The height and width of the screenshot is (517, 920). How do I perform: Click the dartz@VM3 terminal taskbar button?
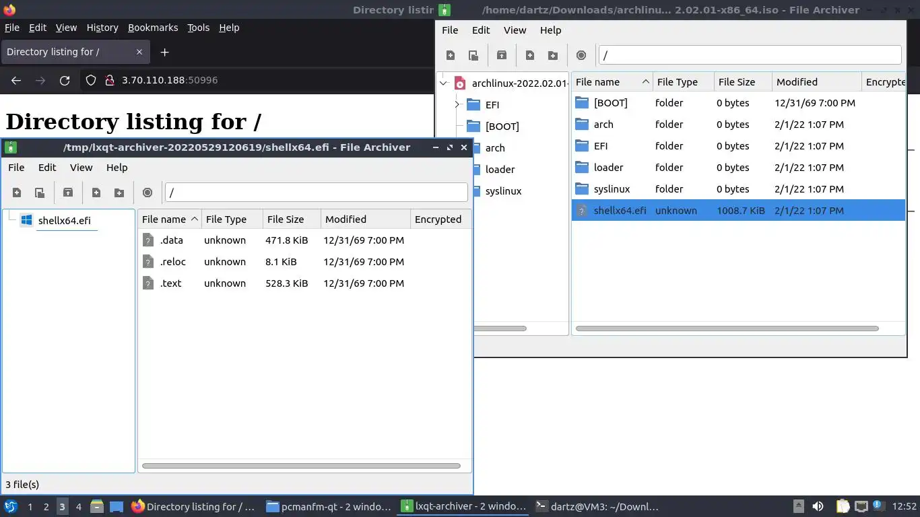pos(598,506)
